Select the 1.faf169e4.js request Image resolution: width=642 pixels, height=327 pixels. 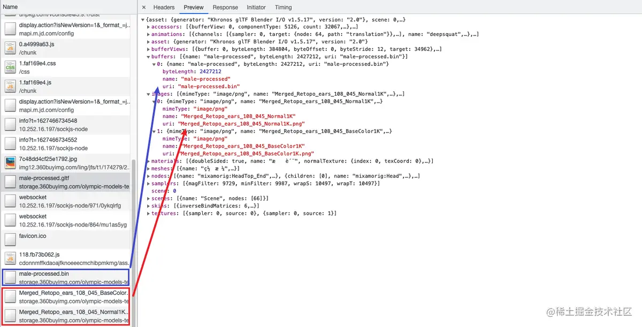pyautogui.click(x=65, y=87)
